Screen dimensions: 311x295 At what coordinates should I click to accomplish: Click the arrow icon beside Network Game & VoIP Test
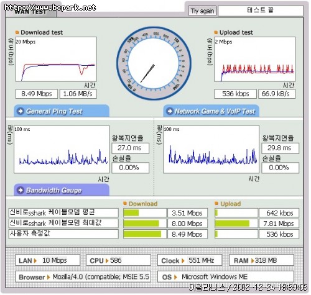tap(170, 111)
